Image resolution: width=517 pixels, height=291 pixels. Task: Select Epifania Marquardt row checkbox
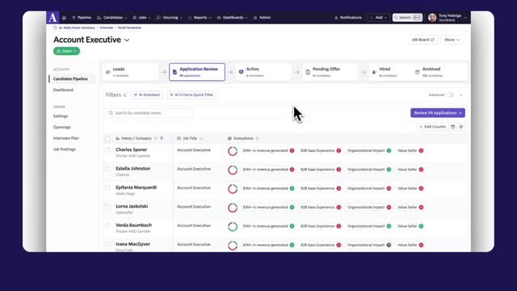click(x=107, y=188)
